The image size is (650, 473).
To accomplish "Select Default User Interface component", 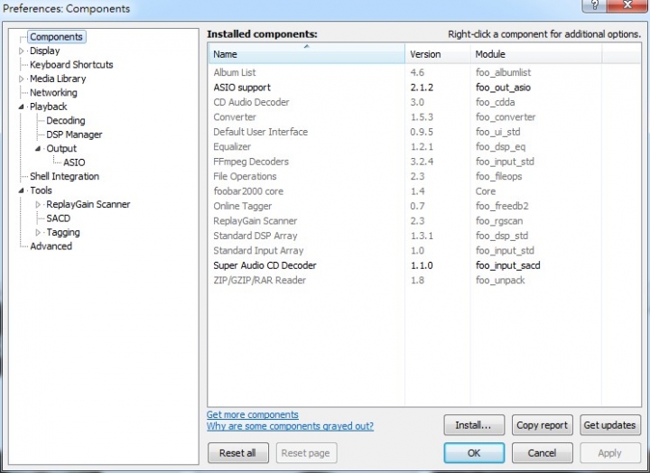I will pos(424,132).
